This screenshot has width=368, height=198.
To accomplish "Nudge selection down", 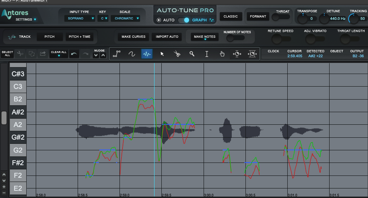I will (x=96, y=55).
